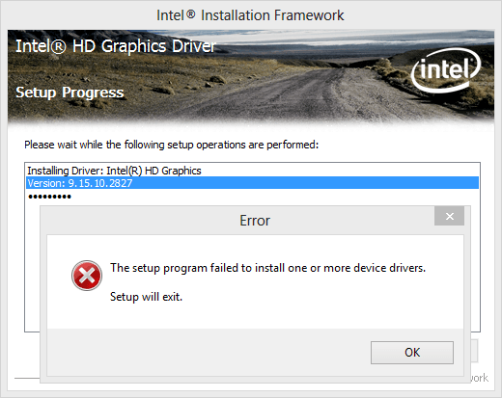Screen dimensions: 502x398
Task: Click the Error dialog title text
Action: [x=255, y=221]
